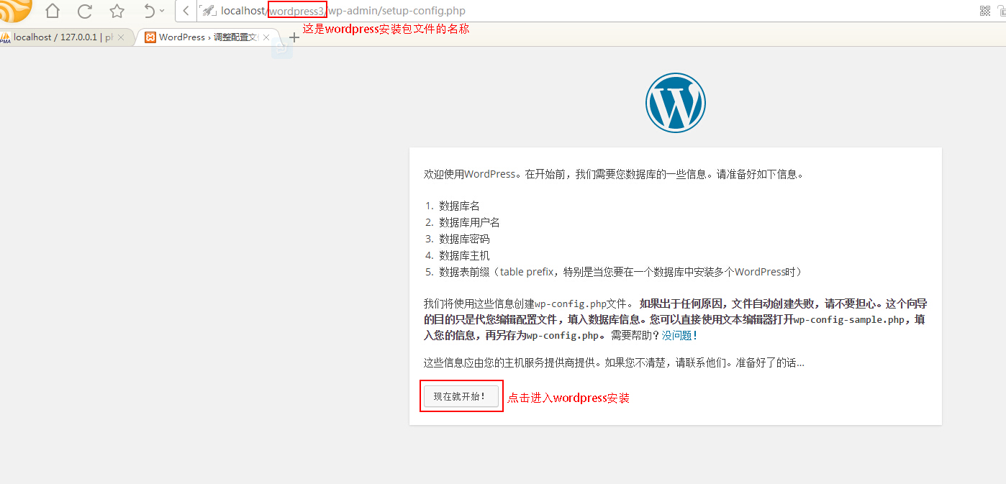Click the WordPress logo above the panel
Image resolution: width=1006 pixels, height=484 pixels.
point(675,102)
